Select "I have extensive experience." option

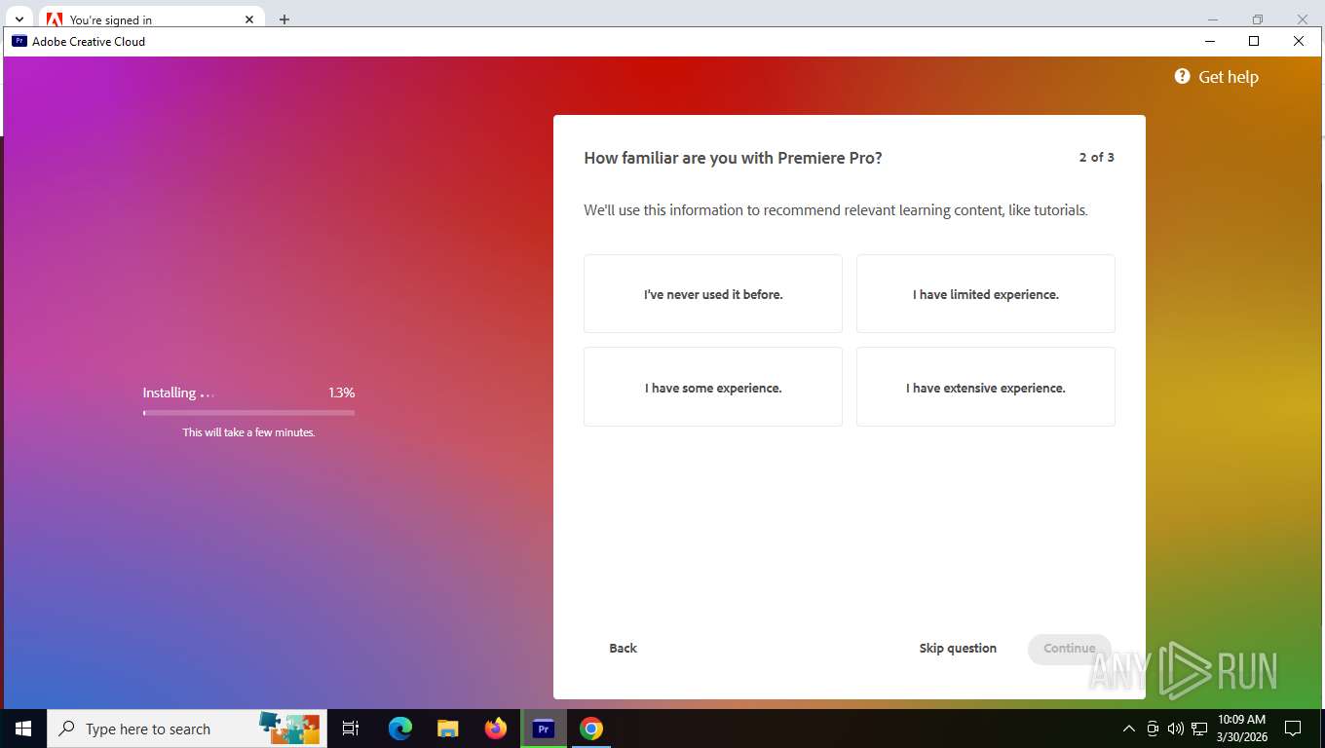tap(986, 388)
